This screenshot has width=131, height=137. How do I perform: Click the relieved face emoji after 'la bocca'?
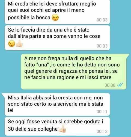click(x=55, y=18)
